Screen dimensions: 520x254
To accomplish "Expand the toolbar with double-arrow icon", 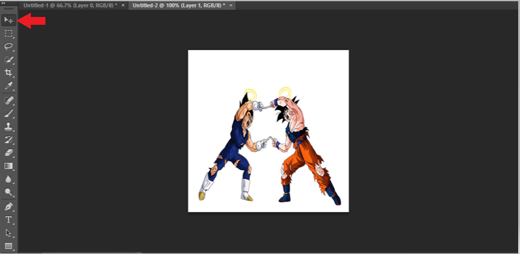I will pyautogui.click(x=4, y=3).
